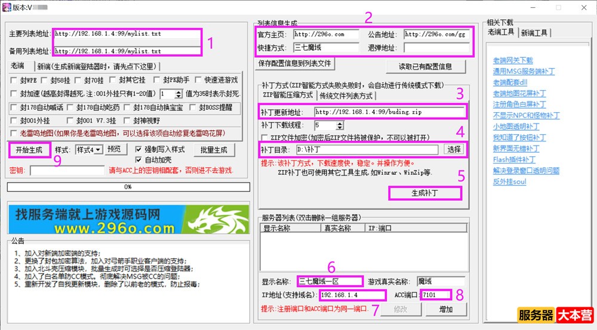Image resolution: width=597 pixels, height=330 pixels.
Task: Click the 批量生成 button
Action: tap(214, 150)
